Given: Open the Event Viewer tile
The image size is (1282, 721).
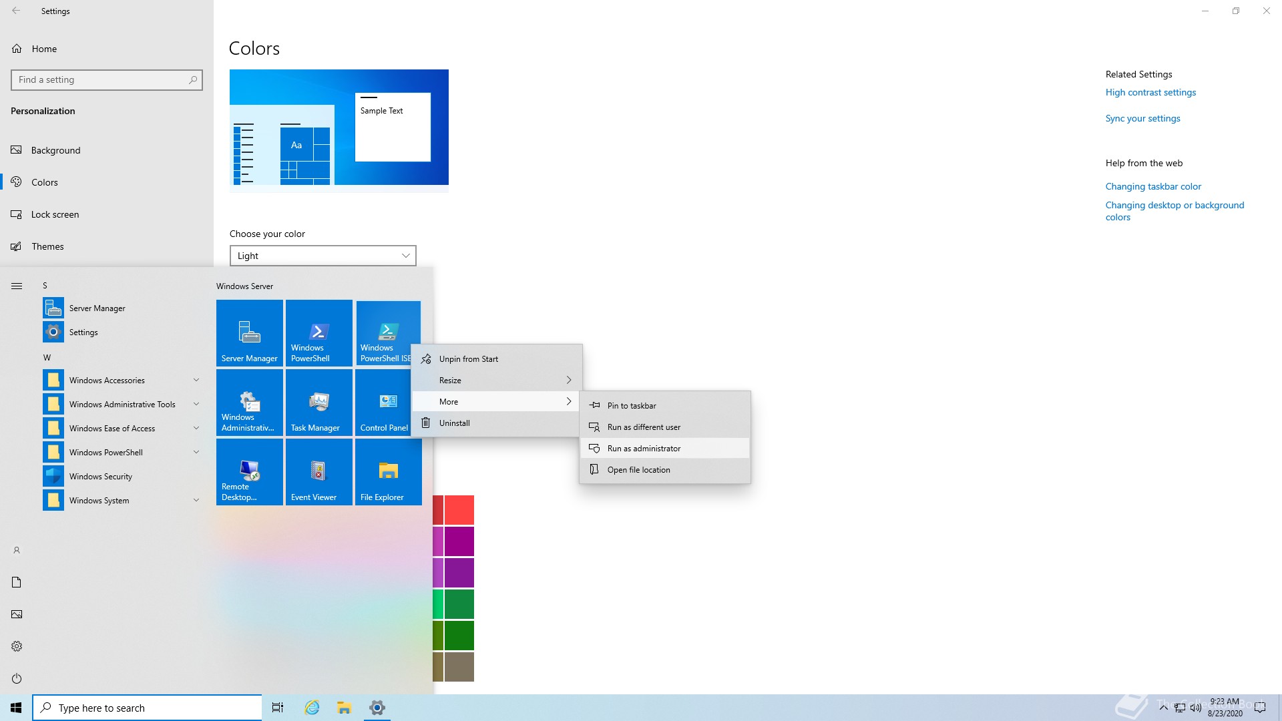Looking at the screenshot, I should point(319,472).
